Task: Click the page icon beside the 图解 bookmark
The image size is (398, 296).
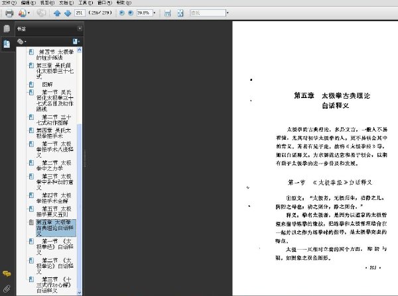Action: pyautogui.click(x=31, y=84)
